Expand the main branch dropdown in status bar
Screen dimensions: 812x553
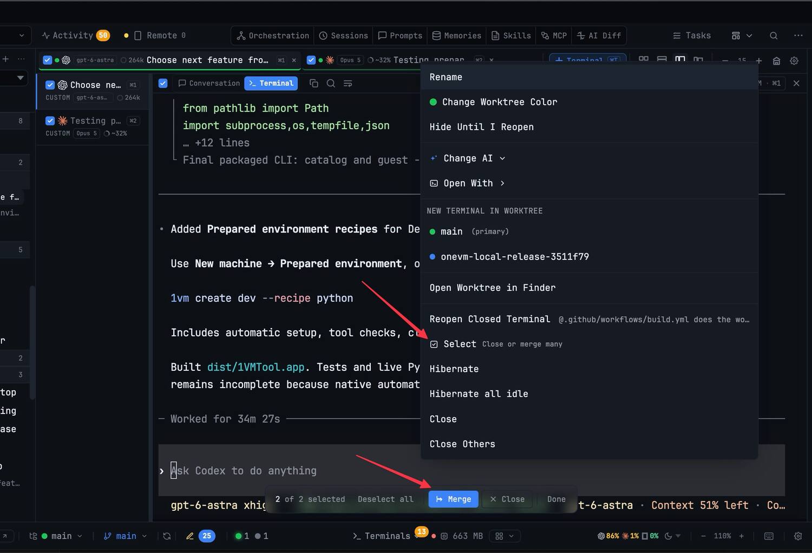[x=125, y=536]
